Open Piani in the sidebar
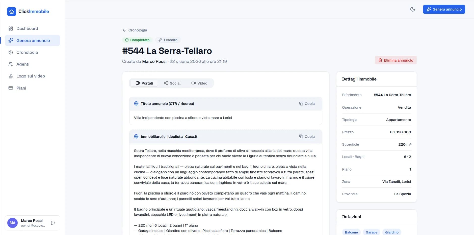Screen dimensions: 474x235 tap(32, 88)
